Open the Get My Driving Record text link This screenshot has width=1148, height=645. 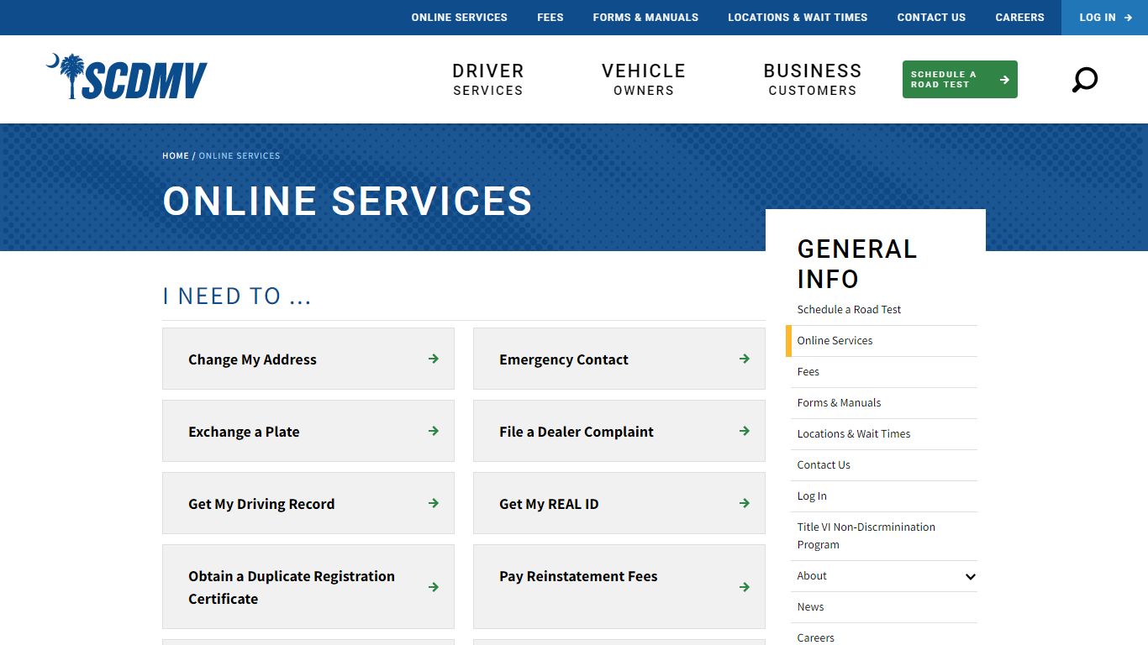click(261, 504)
